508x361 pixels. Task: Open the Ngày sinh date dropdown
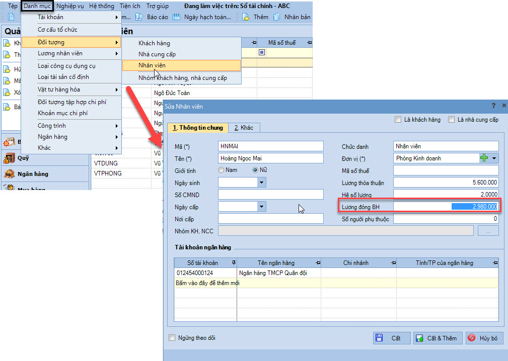[x=261, y=183]
